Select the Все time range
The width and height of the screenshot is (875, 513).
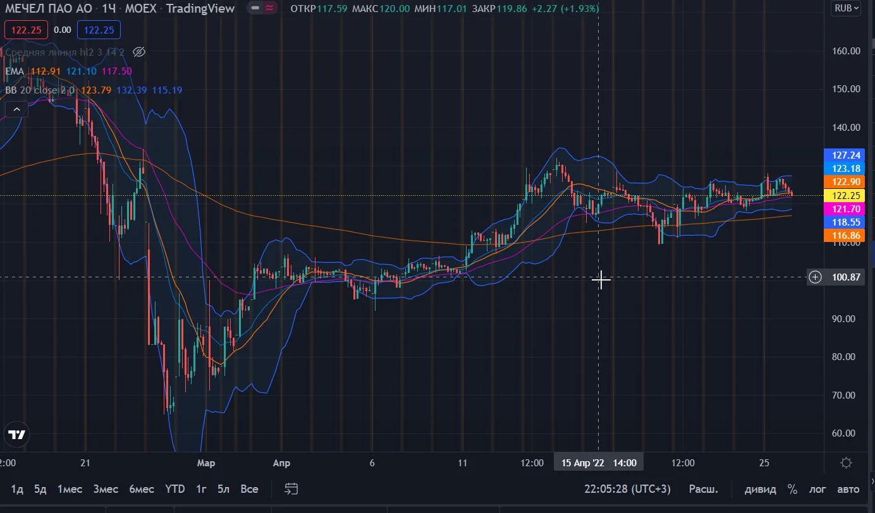click(250, 489)
